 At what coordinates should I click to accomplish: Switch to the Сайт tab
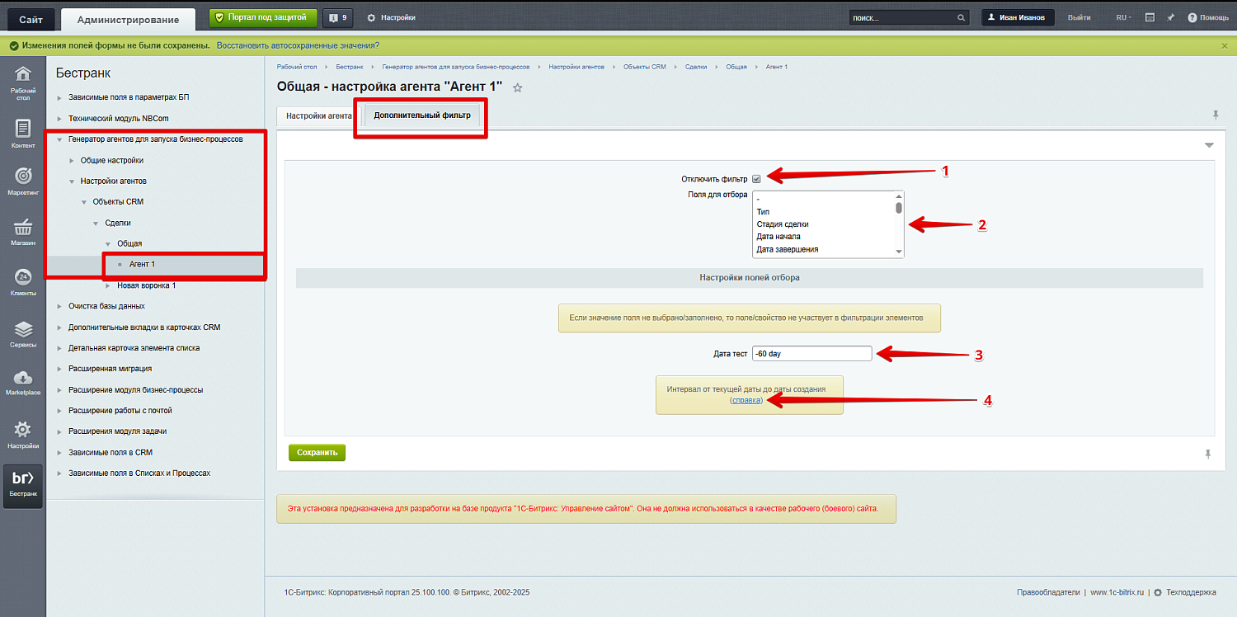pos(31,18)
